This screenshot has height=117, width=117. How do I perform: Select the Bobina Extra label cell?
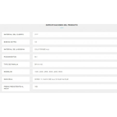[16, 42]
